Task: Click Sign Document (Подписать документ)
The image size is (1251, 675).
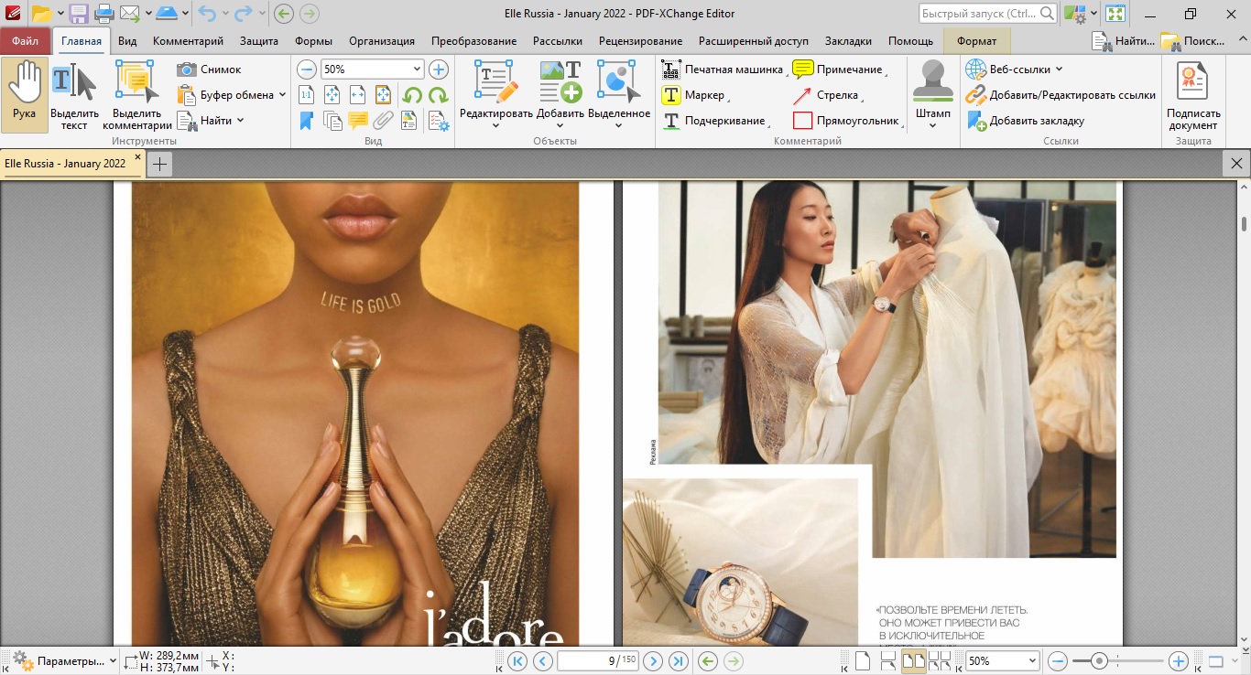Action: (1193, 95)
